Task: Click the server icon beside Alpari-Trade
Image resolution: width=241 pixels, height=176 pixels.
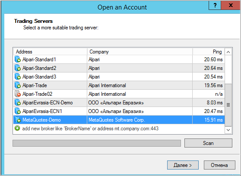Action: click(18, 85)
